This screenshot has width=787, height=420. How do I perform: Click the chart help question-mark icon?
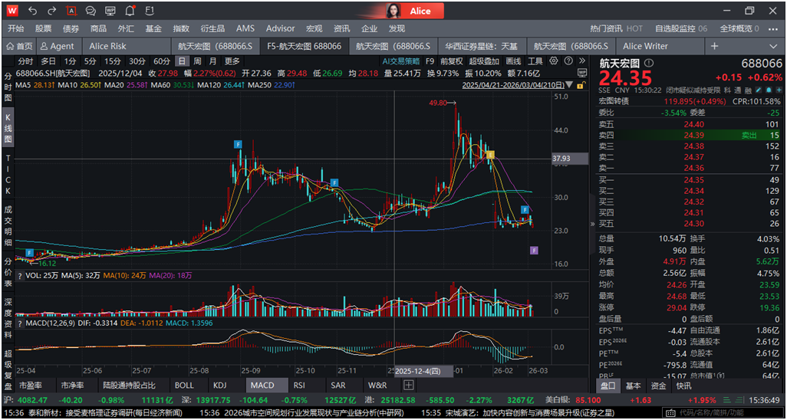tap(568, 61)
